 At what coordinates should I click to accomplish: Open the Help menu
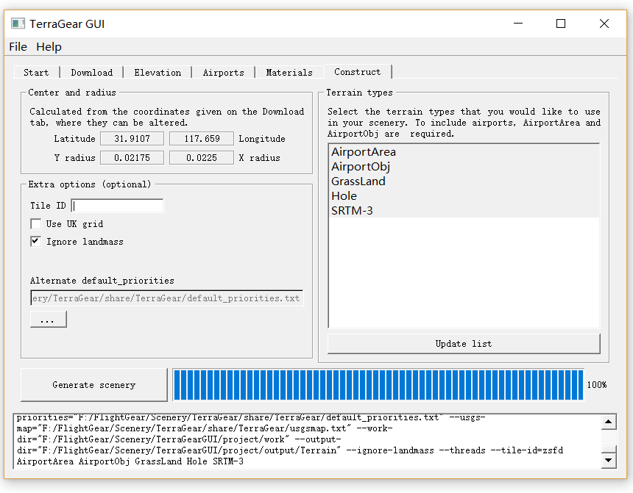click(49, 47)
